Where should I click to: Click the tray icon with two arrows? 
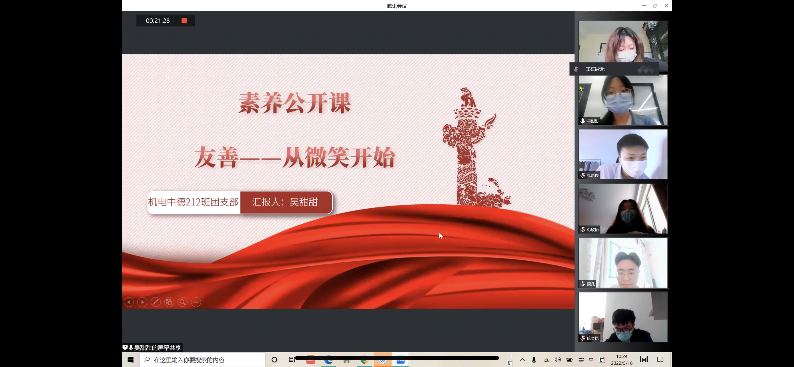[x=581, y=360]
